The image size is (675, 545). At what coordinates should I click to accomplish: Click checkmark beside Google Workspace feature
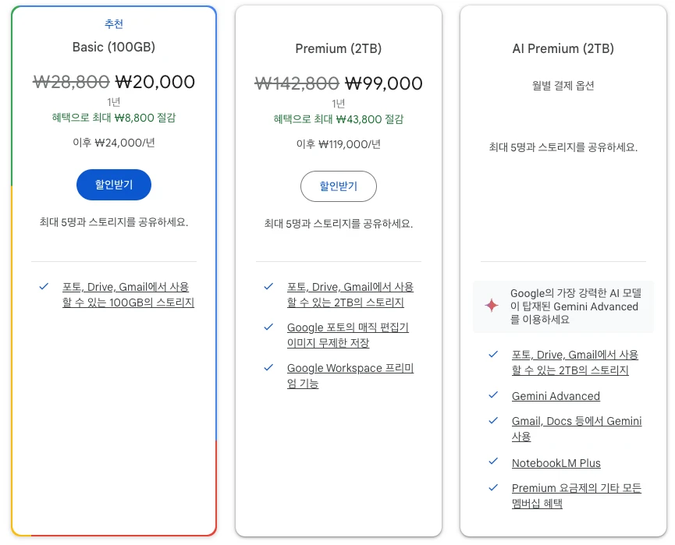(268, 368)
